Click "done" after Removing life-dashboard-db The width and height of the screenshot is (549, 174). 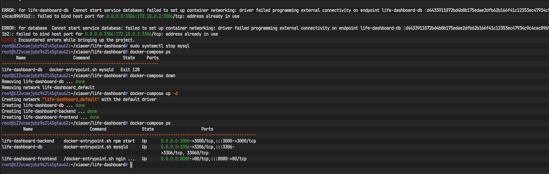(x=80, y=82)
